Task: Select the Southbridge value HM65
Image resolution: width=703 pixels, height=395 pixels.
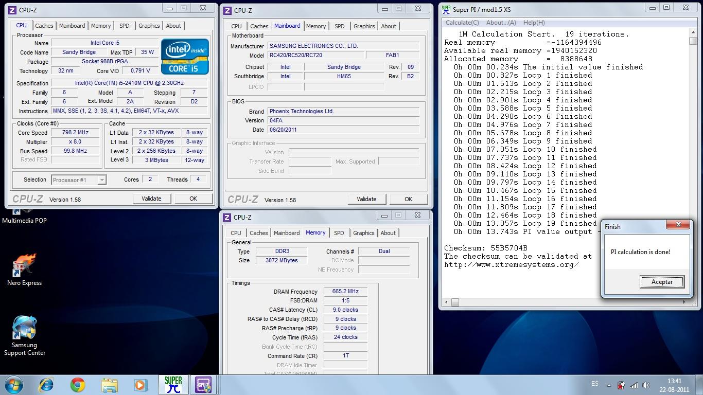Action: click(x=344, y=76)
